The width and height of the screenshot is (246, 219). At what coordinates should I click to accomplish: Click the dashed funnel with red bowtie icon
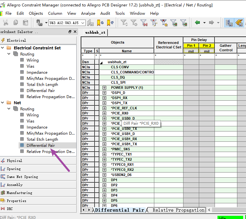[144, 23]
